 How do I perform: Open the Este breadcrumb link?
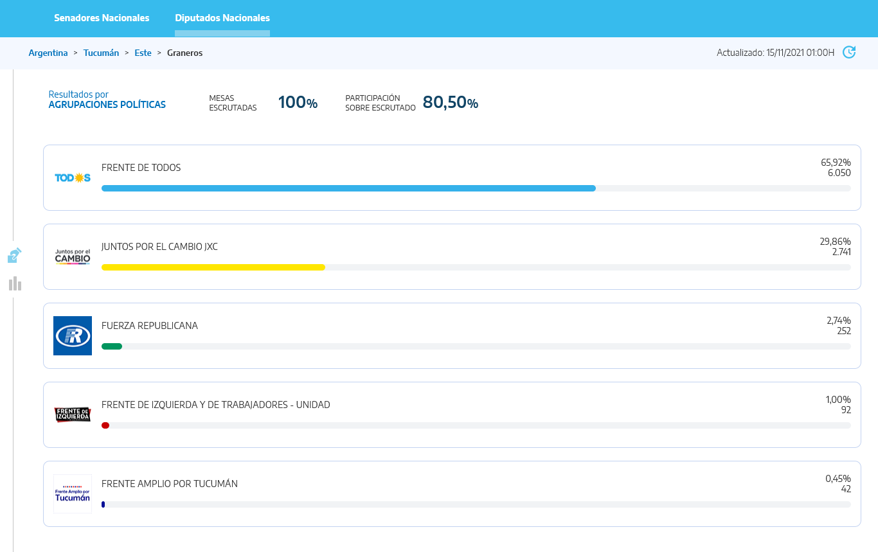(143, 53)
